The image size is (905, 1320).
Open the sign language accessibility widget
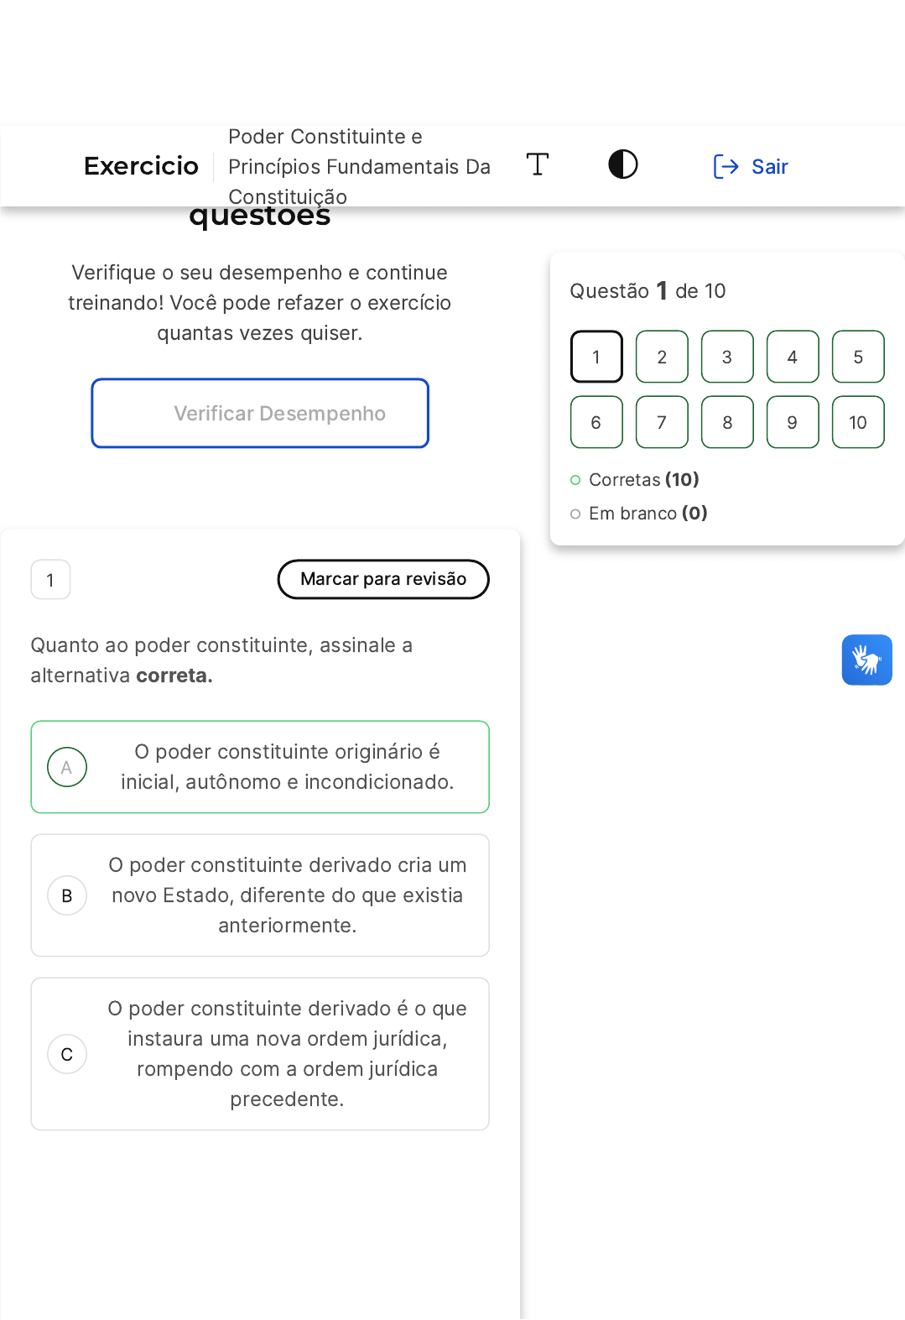(866, 660)
